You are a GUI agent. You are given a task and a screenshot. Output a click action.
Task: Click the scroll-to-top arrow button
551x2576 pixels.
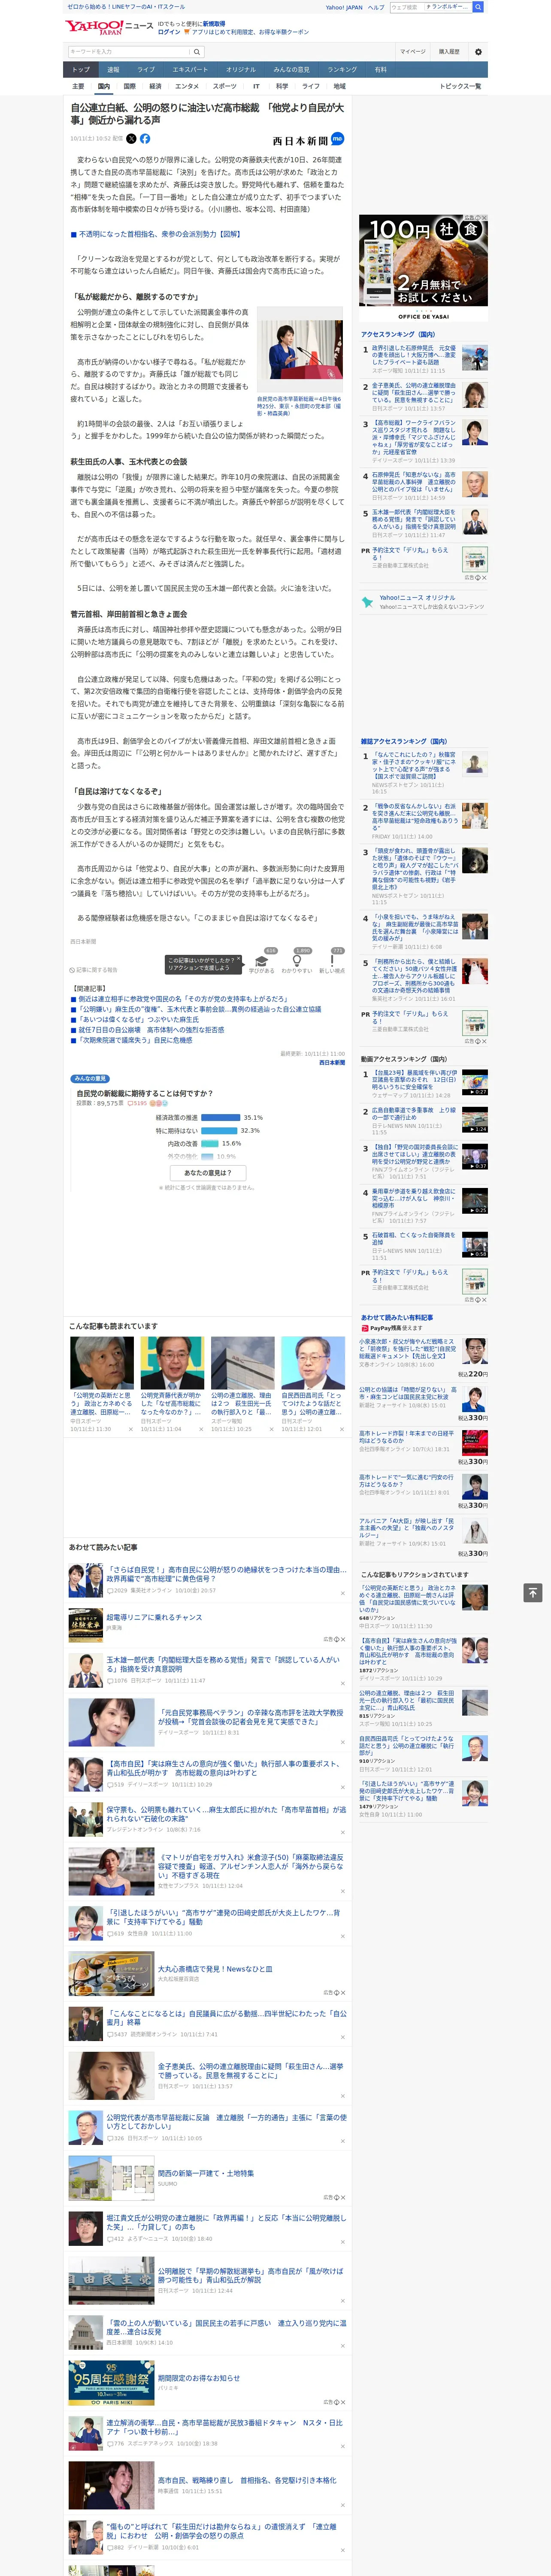pos(533,1592)
